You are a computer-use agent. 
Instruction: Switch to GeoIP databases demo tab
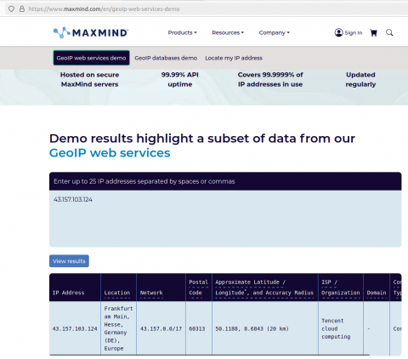pyautogui.click(x=166, y=58)
